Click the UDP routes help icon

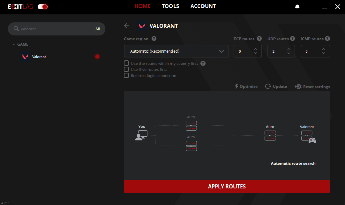coord(292,39)
